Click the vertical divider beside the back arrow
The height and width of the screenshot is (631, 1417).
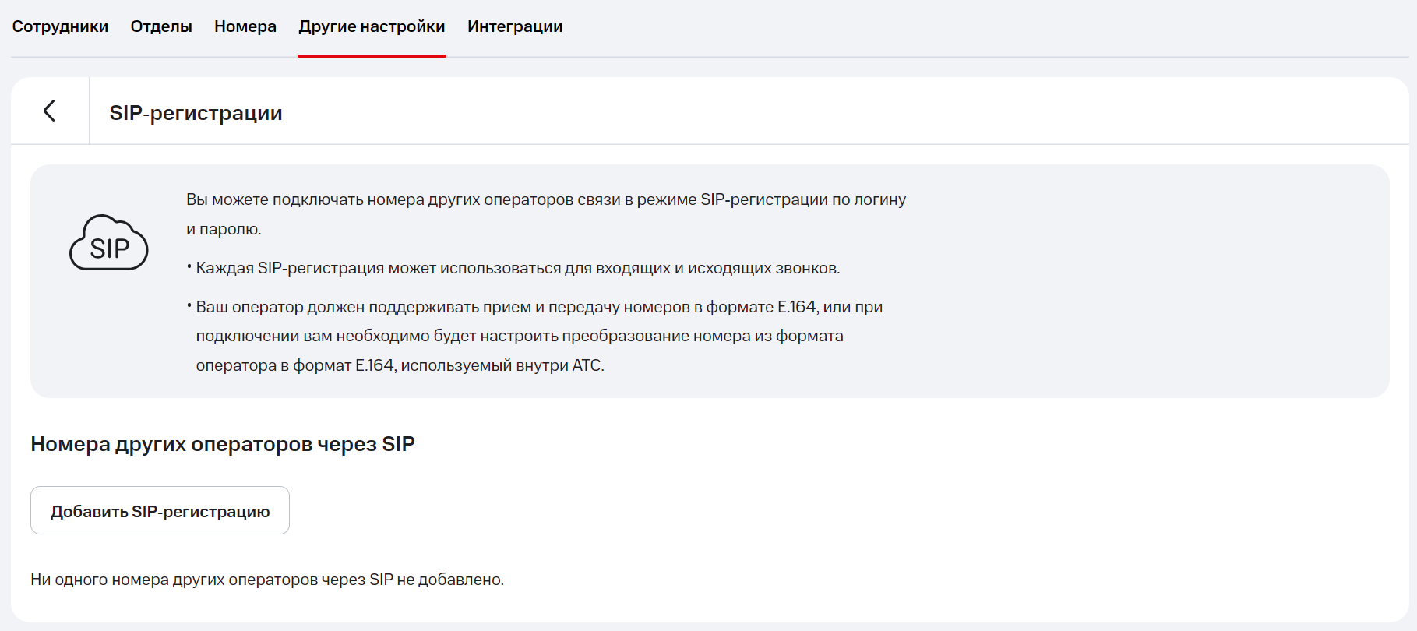click(90, 111)
